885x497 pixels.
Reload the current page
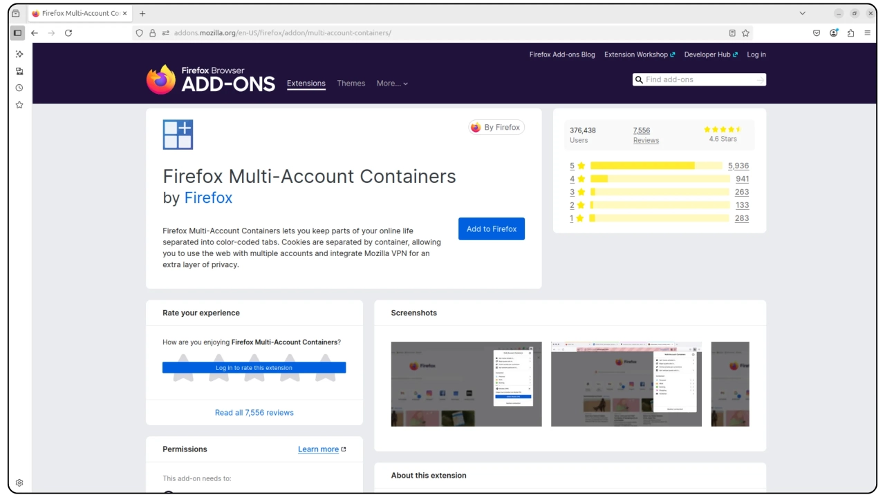[x=68, y=32]
